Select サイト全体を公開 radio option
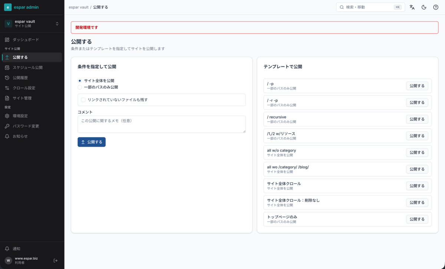This screenshot has height=269, width=445. 80,81
